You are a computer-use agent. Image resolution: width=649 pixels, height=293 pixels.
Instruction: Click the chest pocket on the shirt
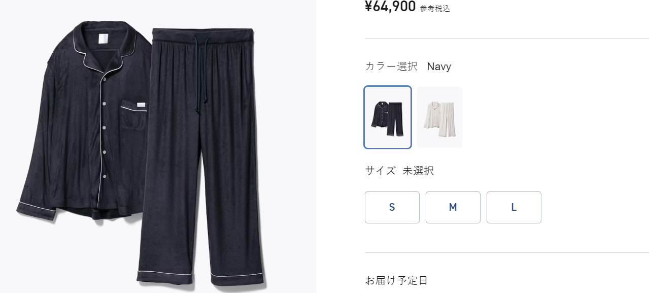pyautogui.click(x=134, y=118)
